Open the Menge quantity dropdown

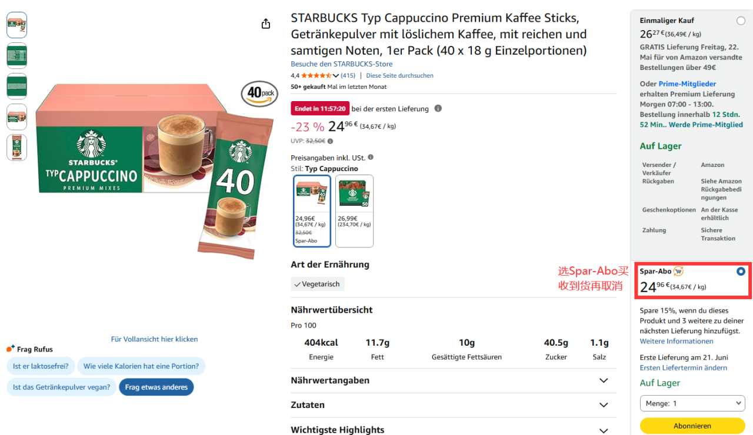click(x=692, y=403)
